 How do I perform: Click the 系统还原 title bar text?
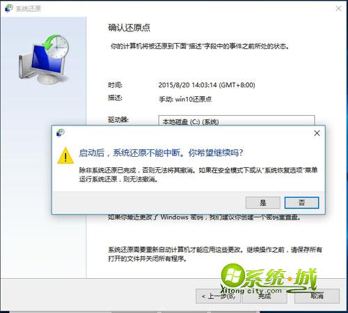pyautogui.click(x=28, y=8)
